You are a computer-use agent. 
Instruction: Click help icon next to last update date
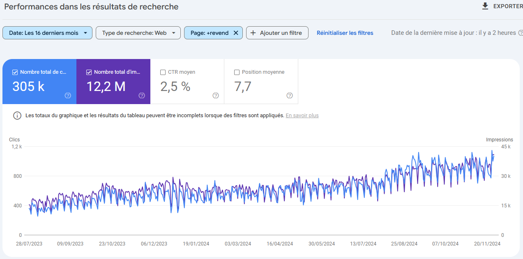coord(521,33)
